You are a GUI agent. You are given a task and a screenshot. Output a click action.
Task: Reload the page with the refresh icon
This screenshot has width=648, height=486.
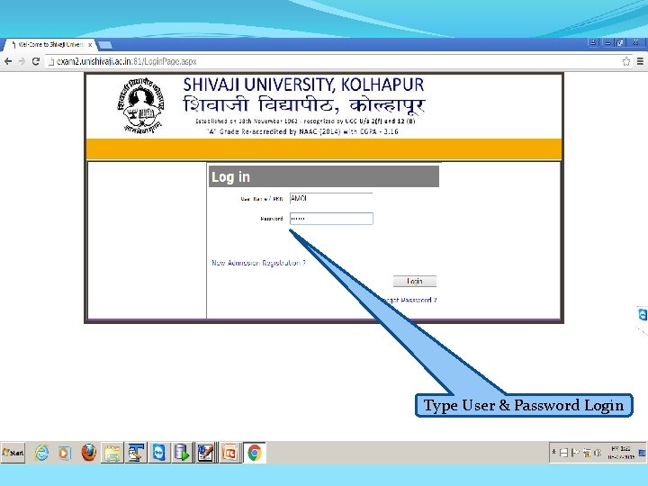click(x=35, y=61)
